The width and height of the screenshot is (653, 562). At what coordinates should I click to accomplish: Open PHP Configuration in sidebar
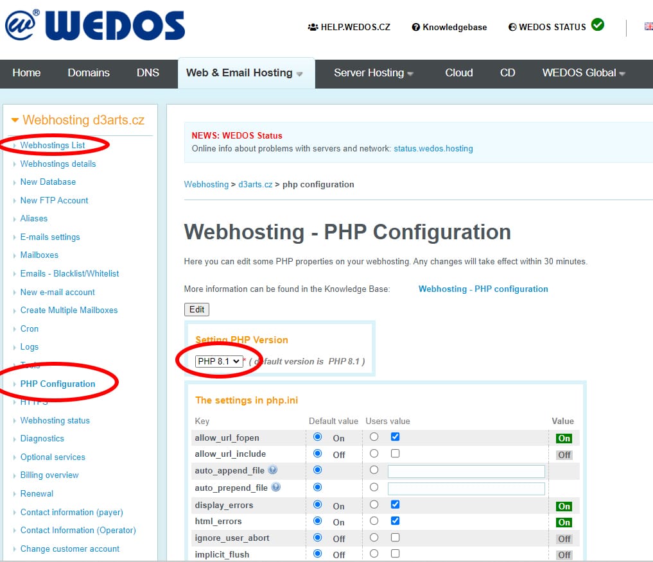point(58,384)
